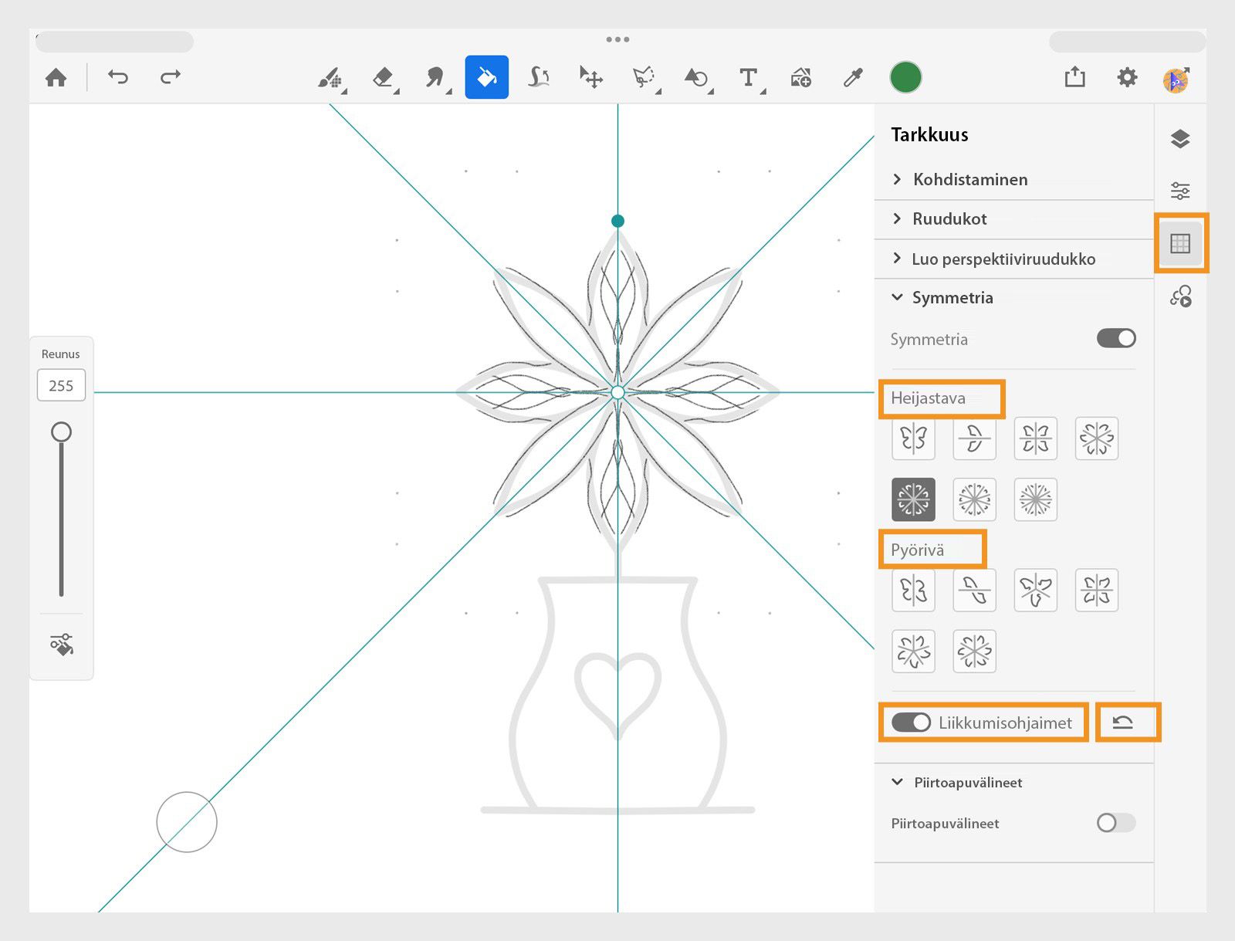The image size is (1235, 941).
Task: Choose Heijastava vertical mirror symmetry
Action: pos(913,438)
